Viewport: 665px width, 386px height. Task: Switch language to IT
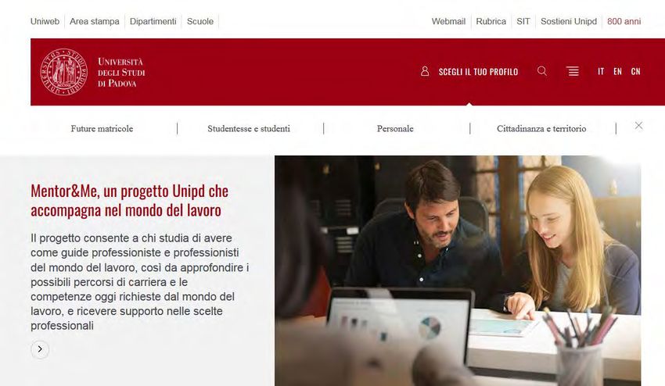(601, 71)
